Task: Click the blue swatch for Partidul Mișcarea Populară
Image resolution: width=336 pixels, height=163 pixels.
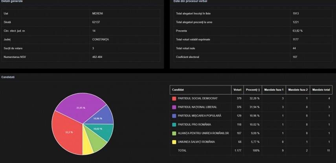Action: pos(174,116)
